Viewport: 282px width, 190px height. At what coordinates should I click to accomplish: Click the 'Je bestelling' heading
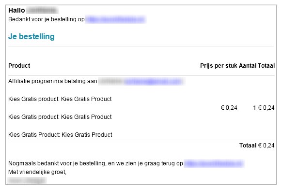pyautogui.click(x=31, y=37)
